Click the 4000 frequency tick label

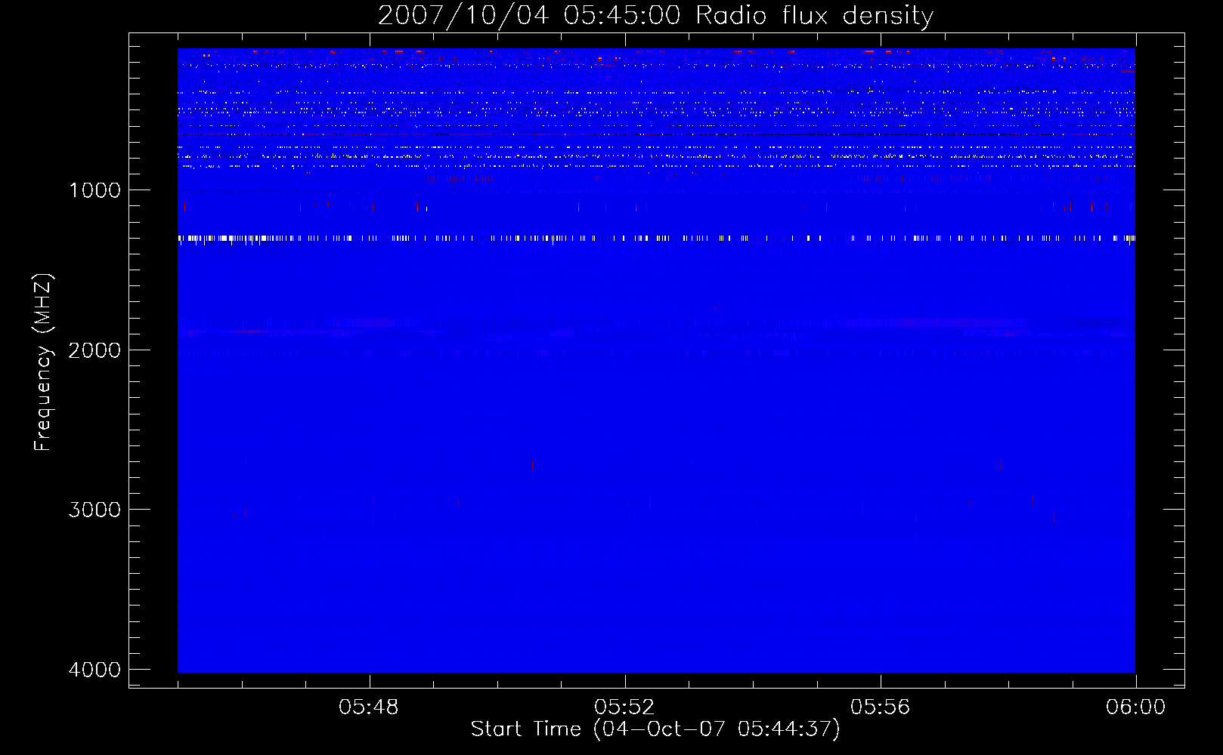pyautogui.click(x=94, y=670)
